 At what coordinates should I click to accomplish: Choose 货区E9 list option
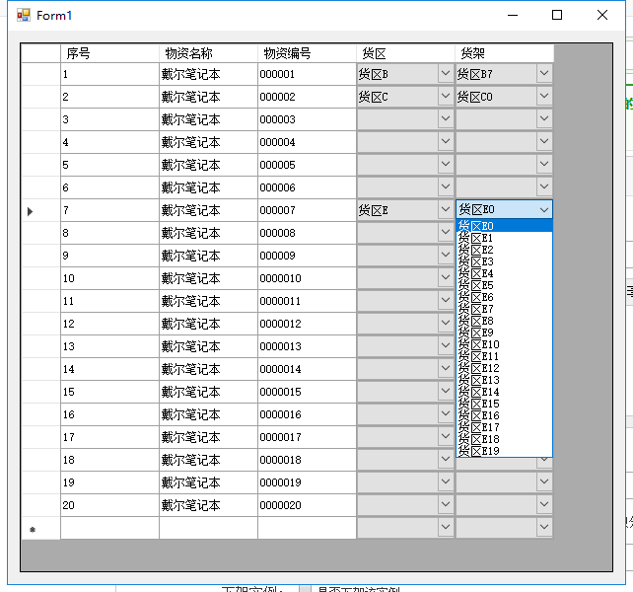coord(504,333)
